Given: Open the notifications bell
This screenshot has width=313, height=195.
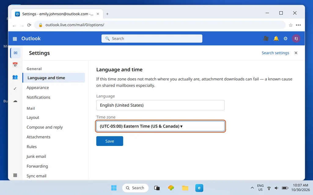Looking at the screenshot, I should click(276, 38).
